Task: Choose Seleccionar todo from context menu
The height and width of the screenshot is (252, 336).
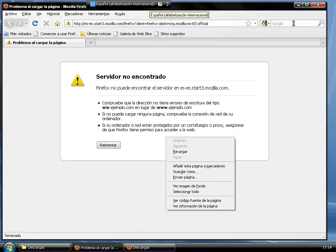Action: pyautogui.click(x=200, y=192)
